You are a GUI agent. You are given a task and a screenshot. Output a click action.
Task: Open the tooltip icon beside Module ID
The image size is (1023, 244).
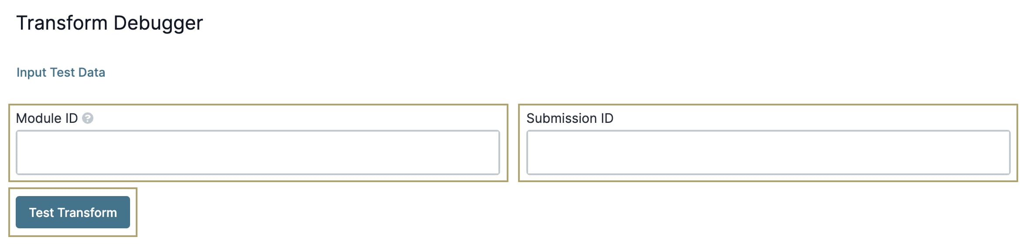pyautogui.click(x=88, y=118)
